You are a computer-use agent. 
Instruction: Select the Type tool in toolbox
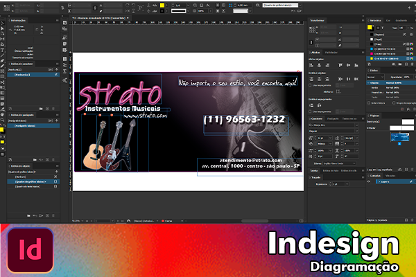(2, 50)
